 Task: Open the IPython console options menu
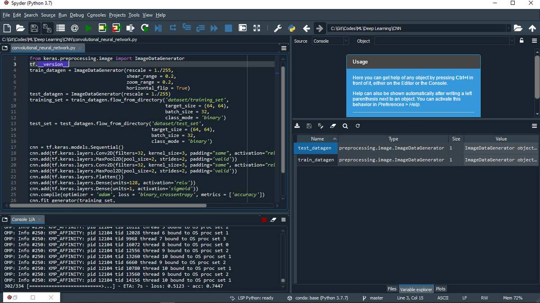pos(283,220)
